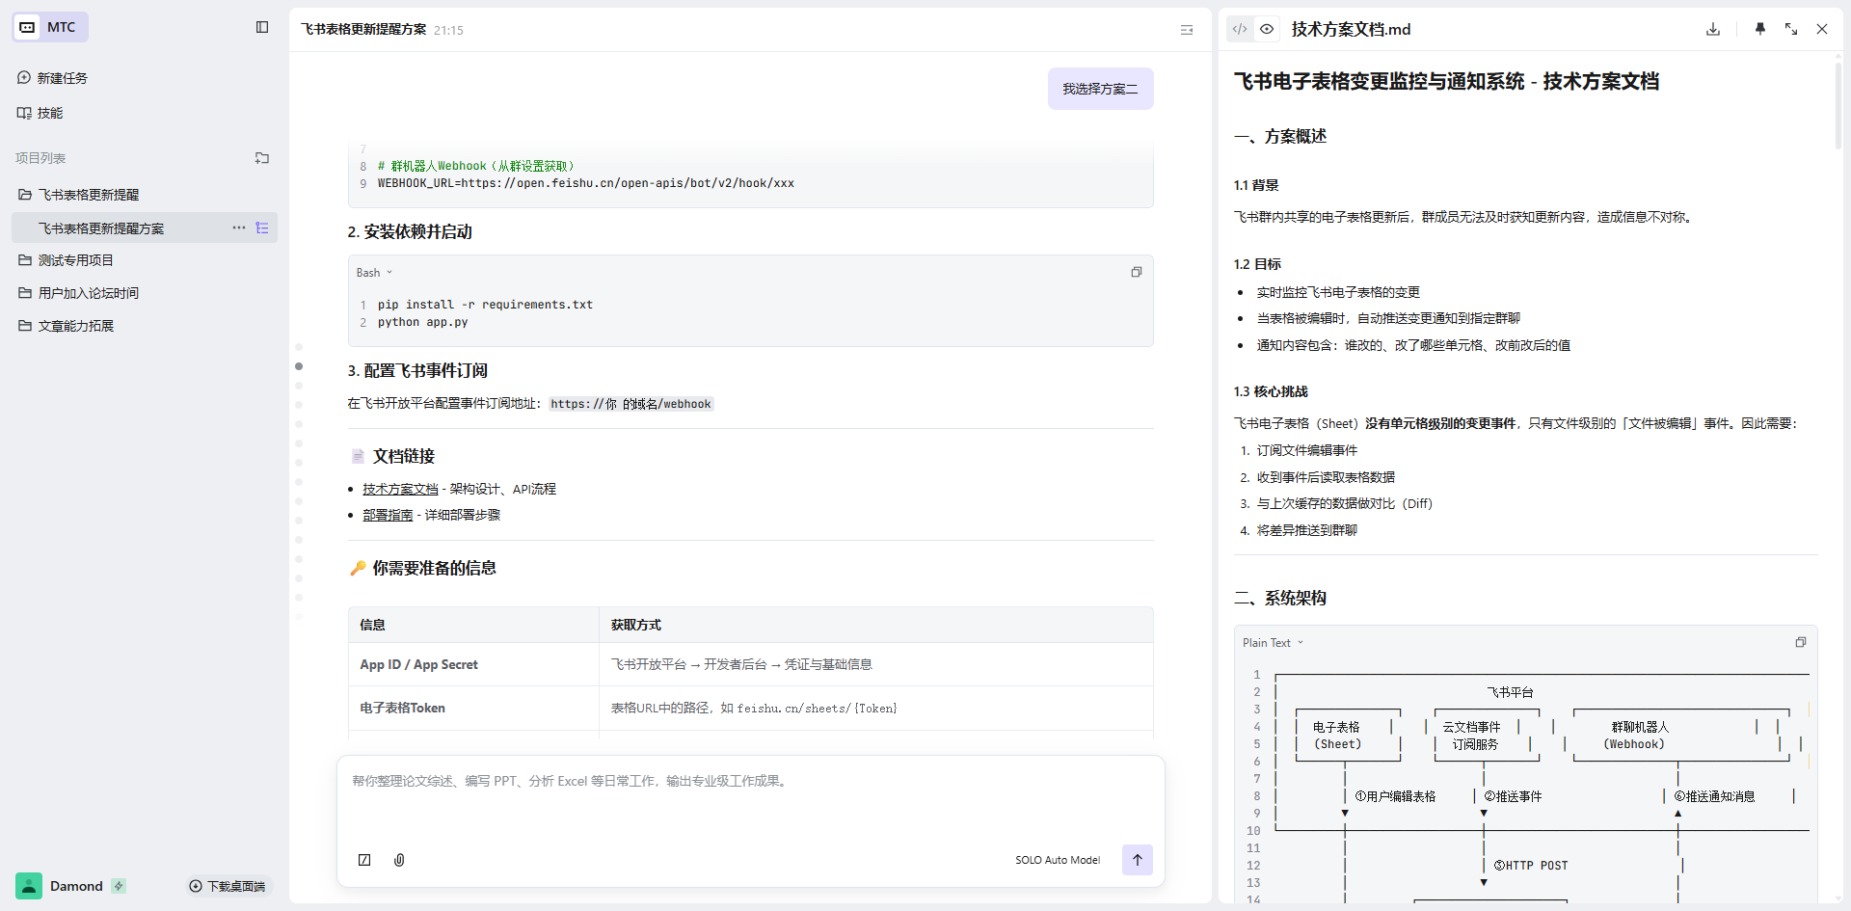Open the Plain Text language dropdown
1851x911 pixels.
1273,643
